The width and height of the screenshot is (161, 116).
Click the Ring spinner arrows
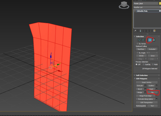point(146,59)
